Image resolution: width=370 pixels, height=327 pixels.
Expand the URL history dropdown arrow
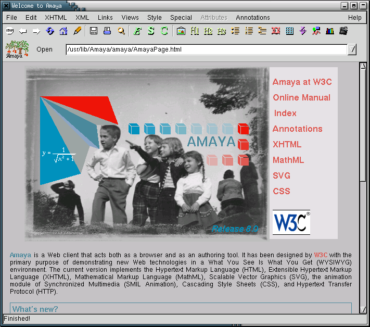[x=352, y=49]
